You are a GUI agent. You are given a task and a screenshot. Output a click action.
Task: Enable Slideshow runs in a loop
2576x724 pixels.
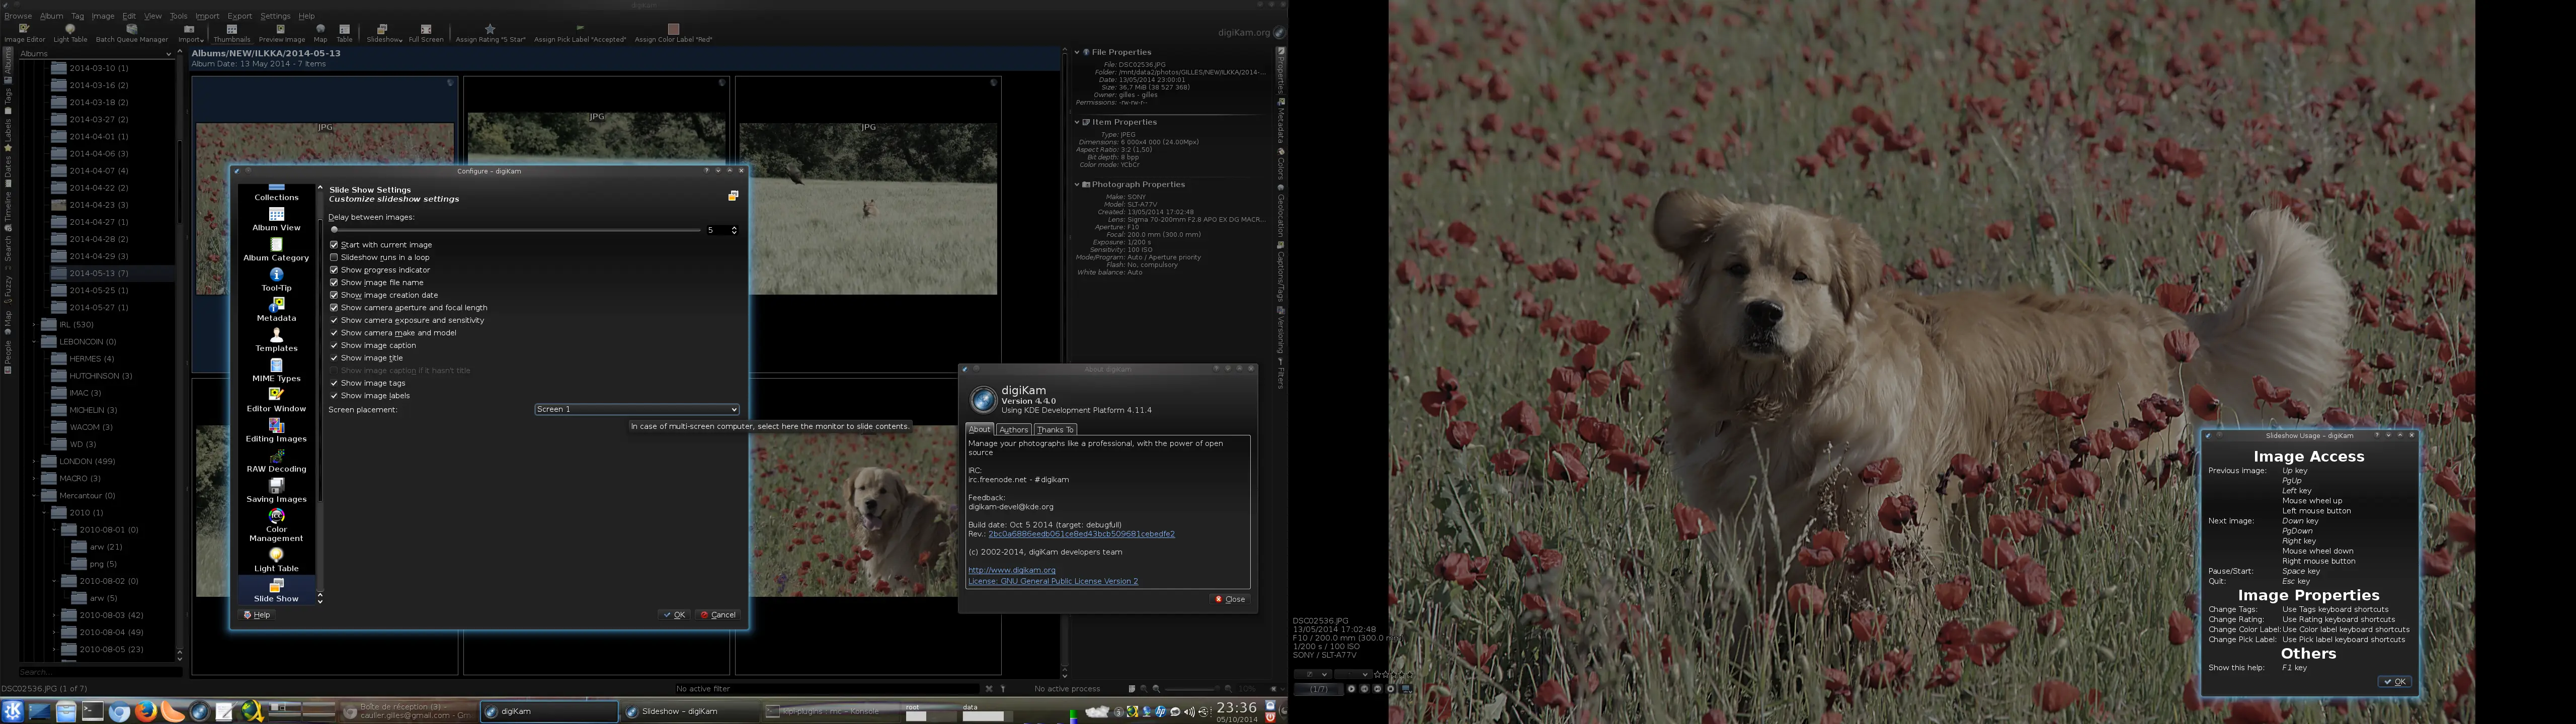pyautogui.click(x=334, y=257)
